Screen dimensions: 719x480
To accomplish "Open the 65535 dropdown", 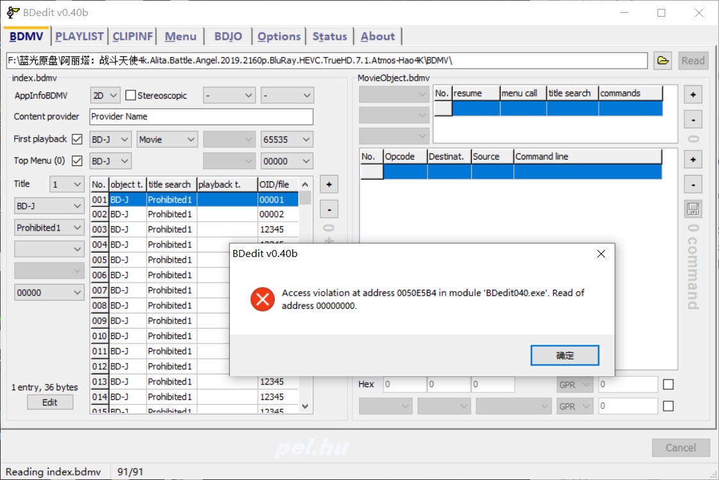I will pyautogui.click(x=287, y=140).
